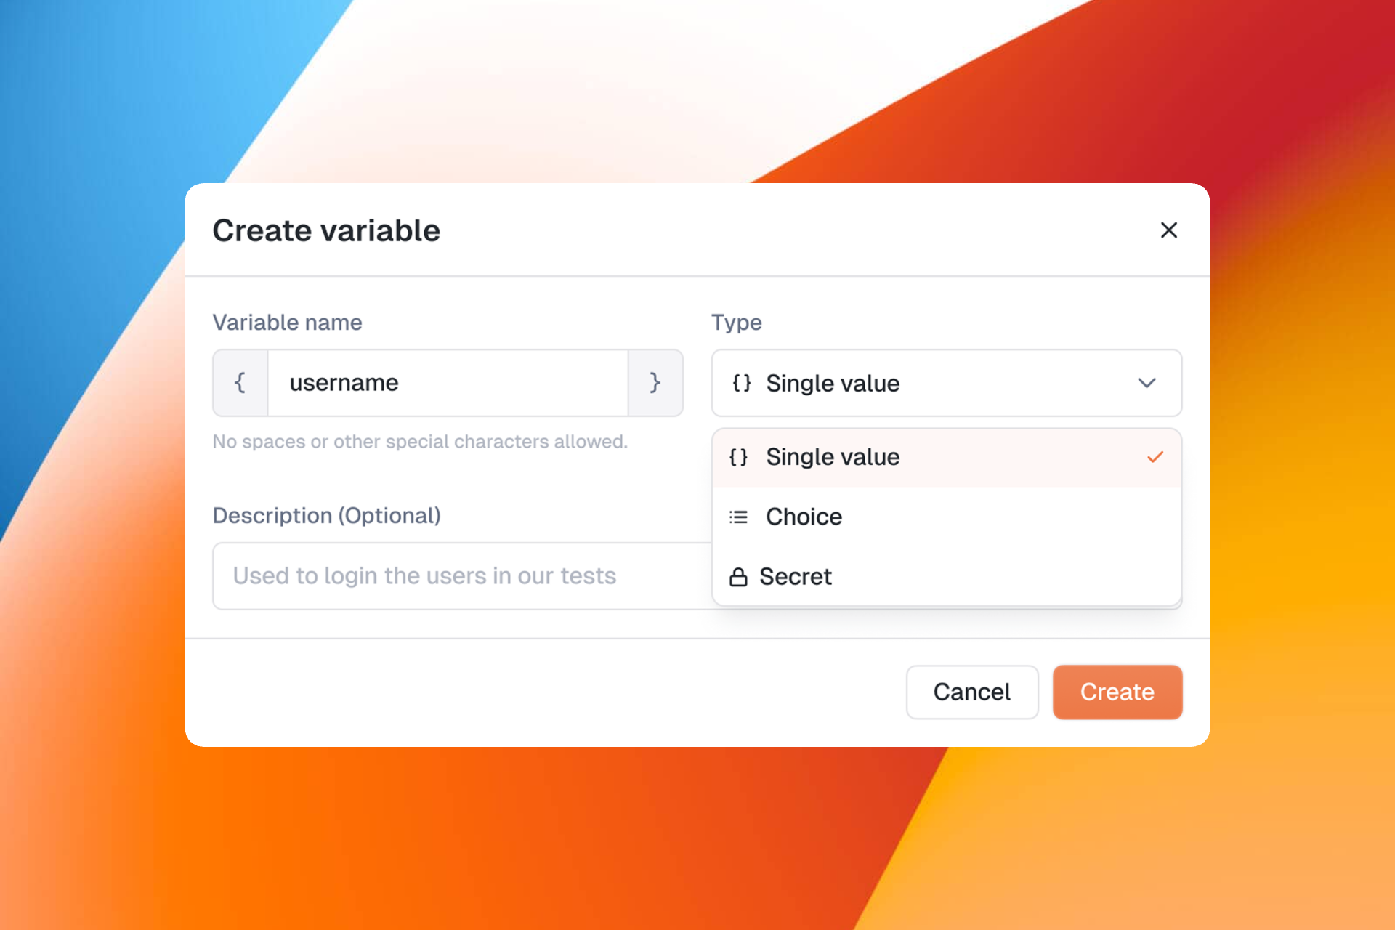
Task: Click the right curly brace suffix
Action: pyautogui.click(x=655, y=383)
